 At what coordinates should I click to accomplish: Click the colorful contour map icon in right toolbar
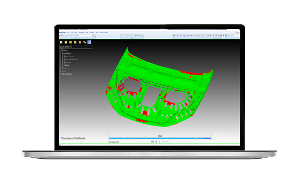pyautogui.click(x=226, y=36)
